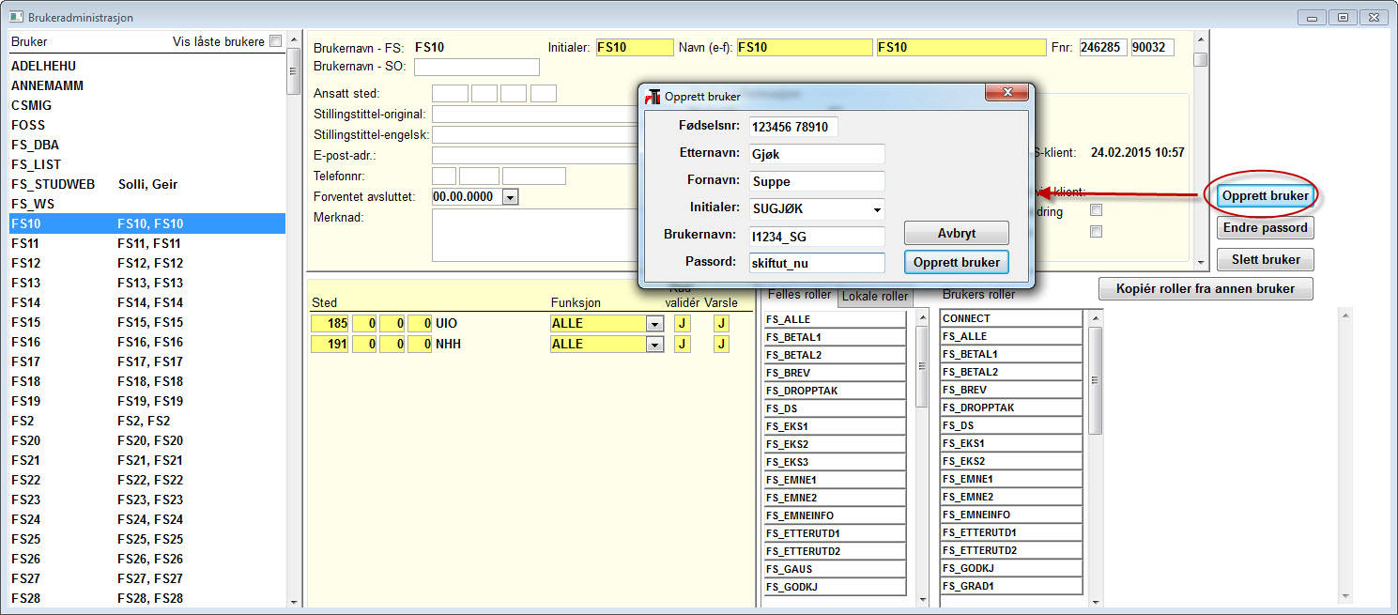Click Kopiér roller fra annen bruker
Screen dimensions: 1398x615
(x=1206, y=288)
